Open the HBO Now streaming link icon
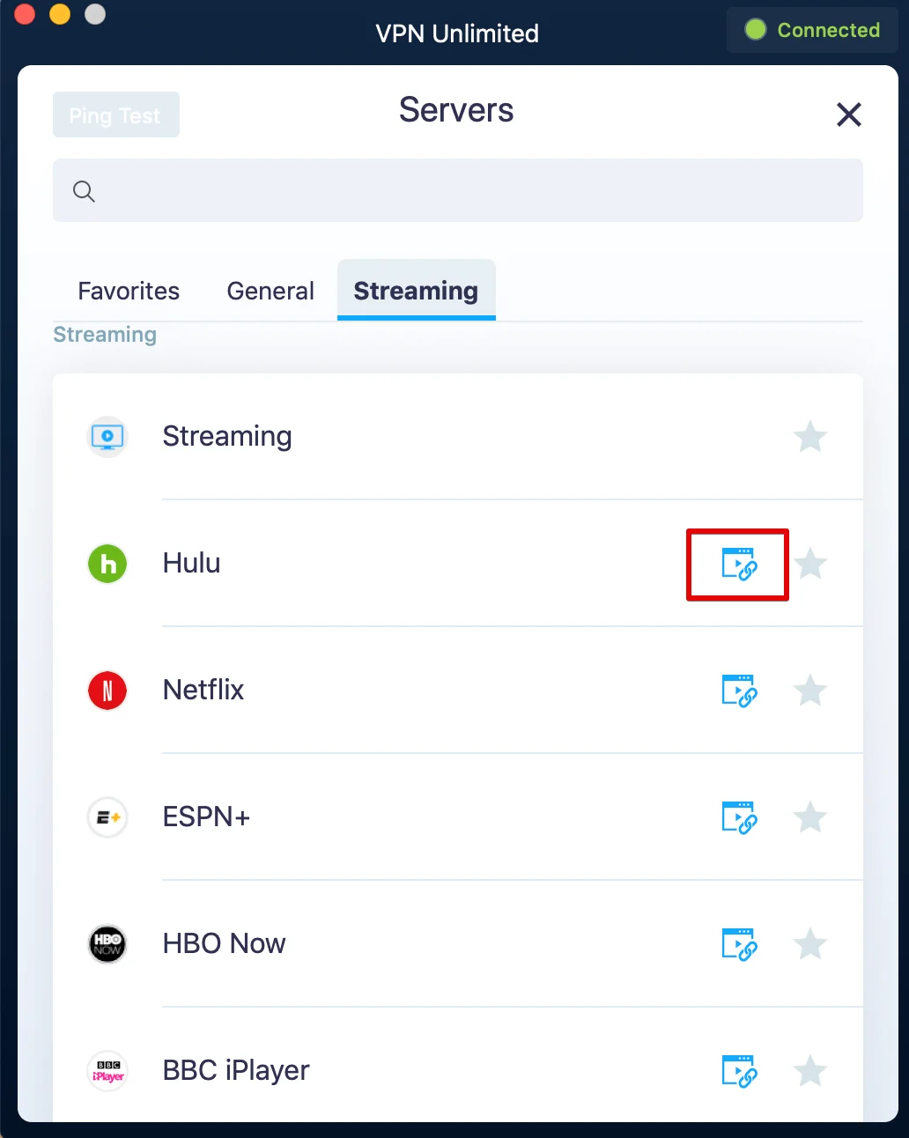Screen dimensions: 909x1138 click(739, 945)
